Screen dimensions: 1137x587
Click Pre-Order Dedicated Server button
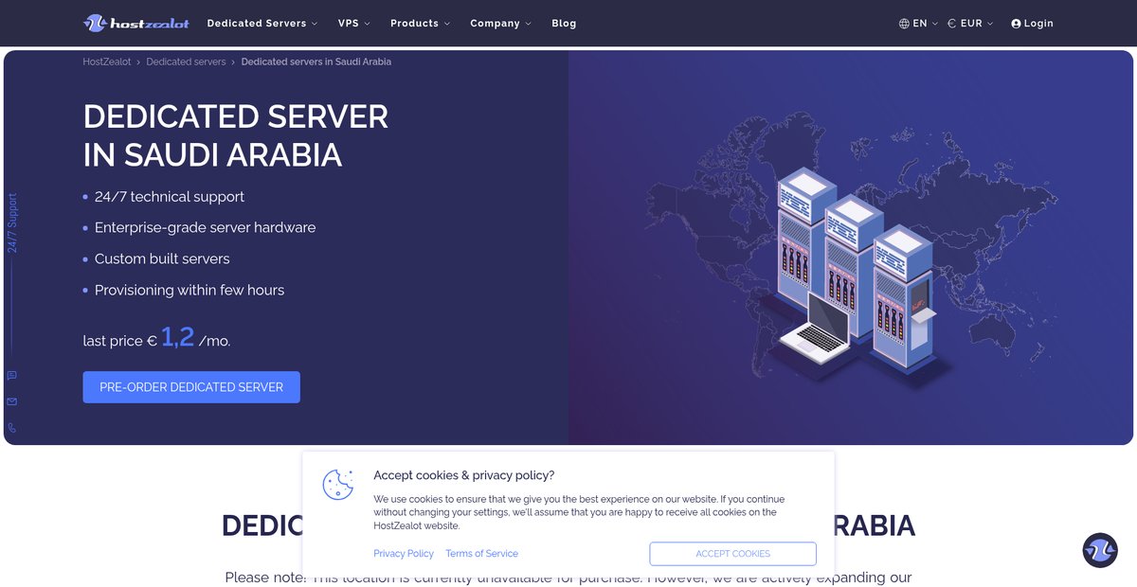coord(191,387)
